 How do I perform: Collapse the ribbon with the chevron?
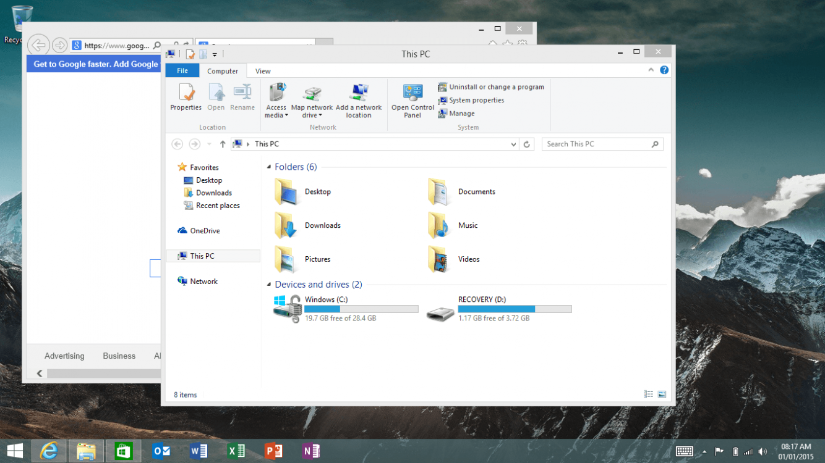point(651,70)
